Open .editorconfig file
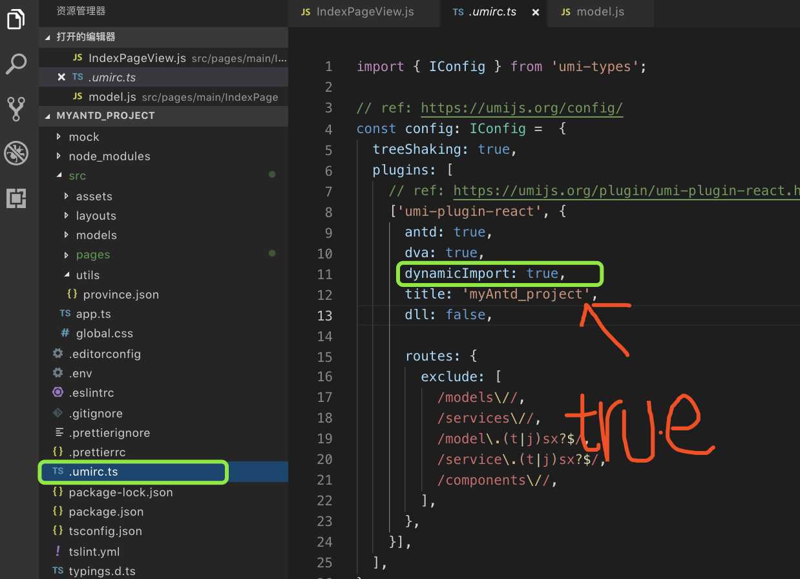 [105, 354]
